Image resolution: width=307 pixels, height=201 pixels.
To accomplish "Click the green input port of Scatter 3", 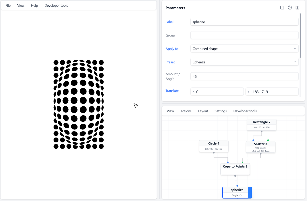I will pyautogui.click(x=268, y=140).
